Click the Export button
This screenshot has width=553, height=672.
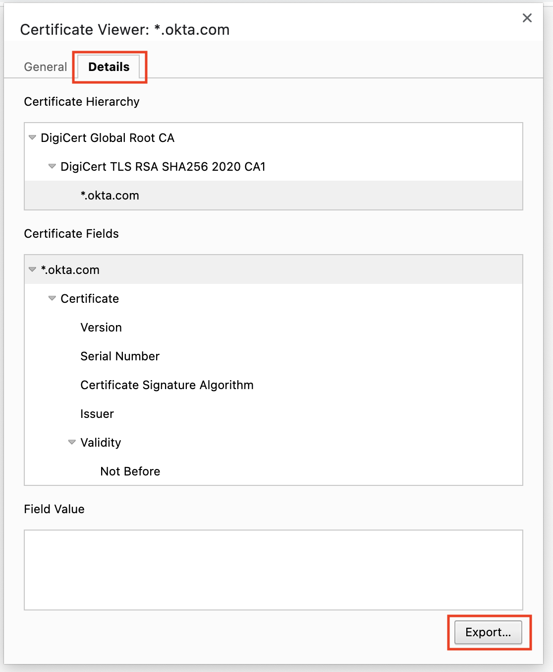(488, 632)
